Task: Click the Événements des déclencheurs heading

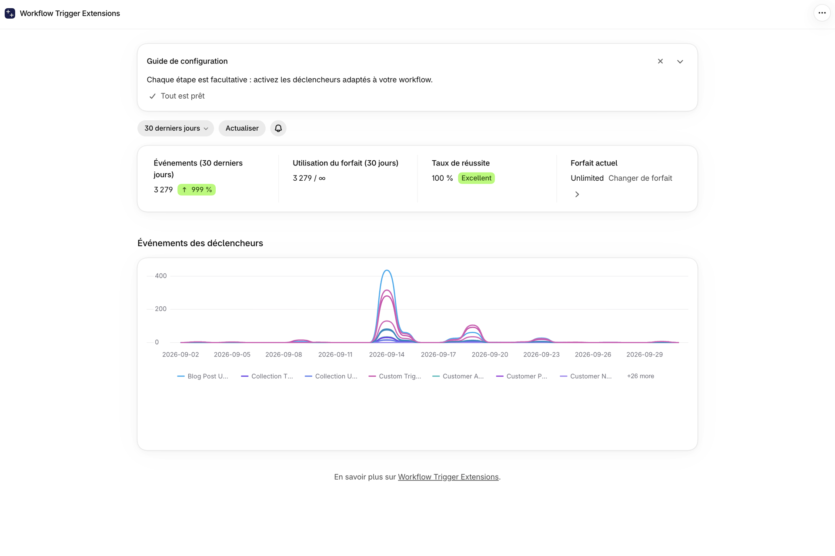Action: pyautogui.click(x=200, y=243)
